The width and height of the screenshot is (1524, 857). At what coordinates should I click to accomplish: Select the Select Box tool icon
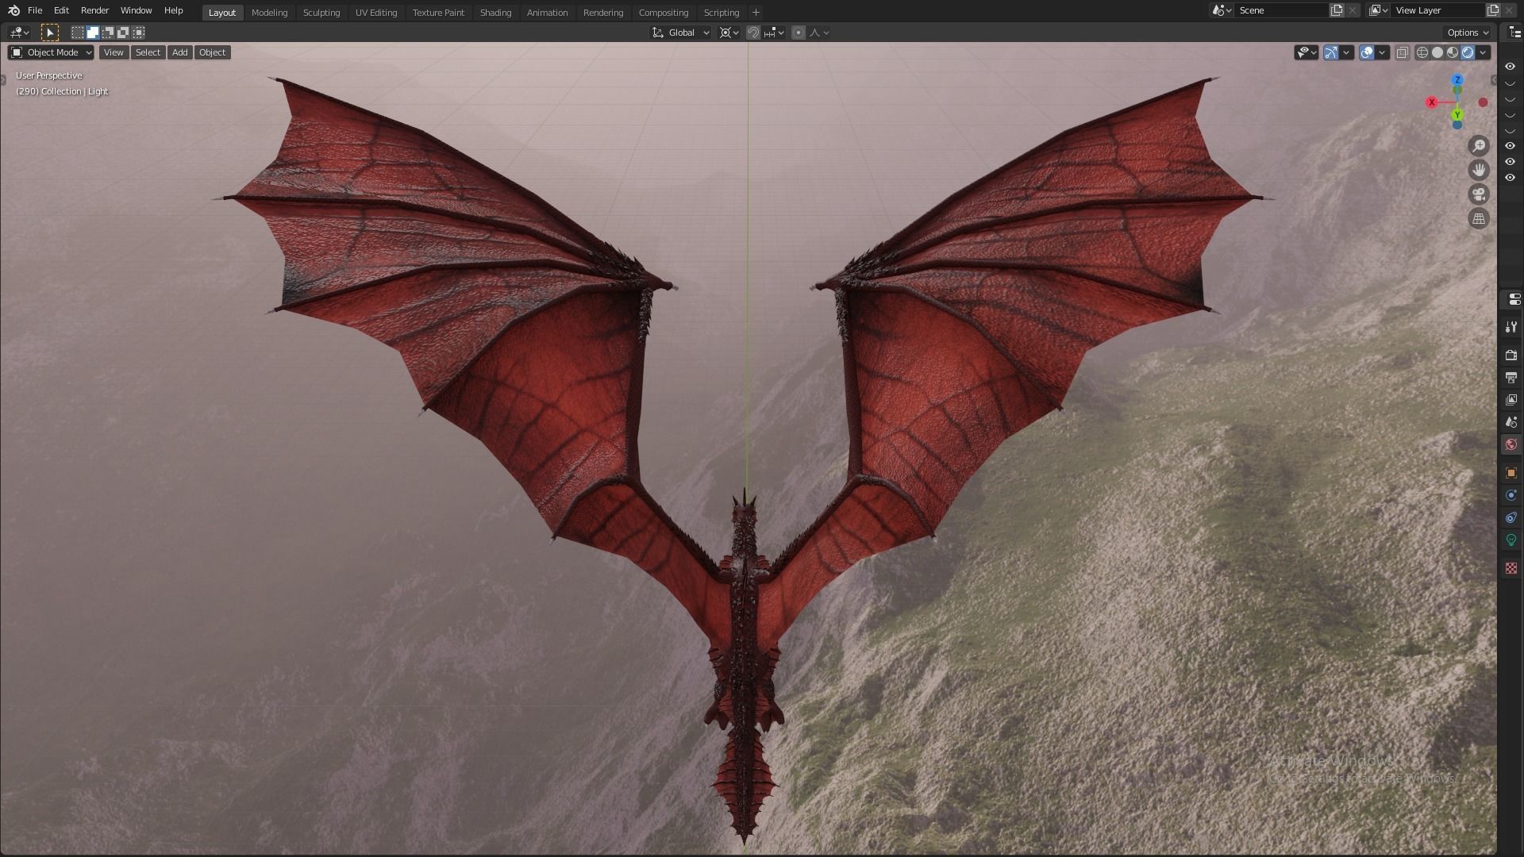tap(49, 33)
